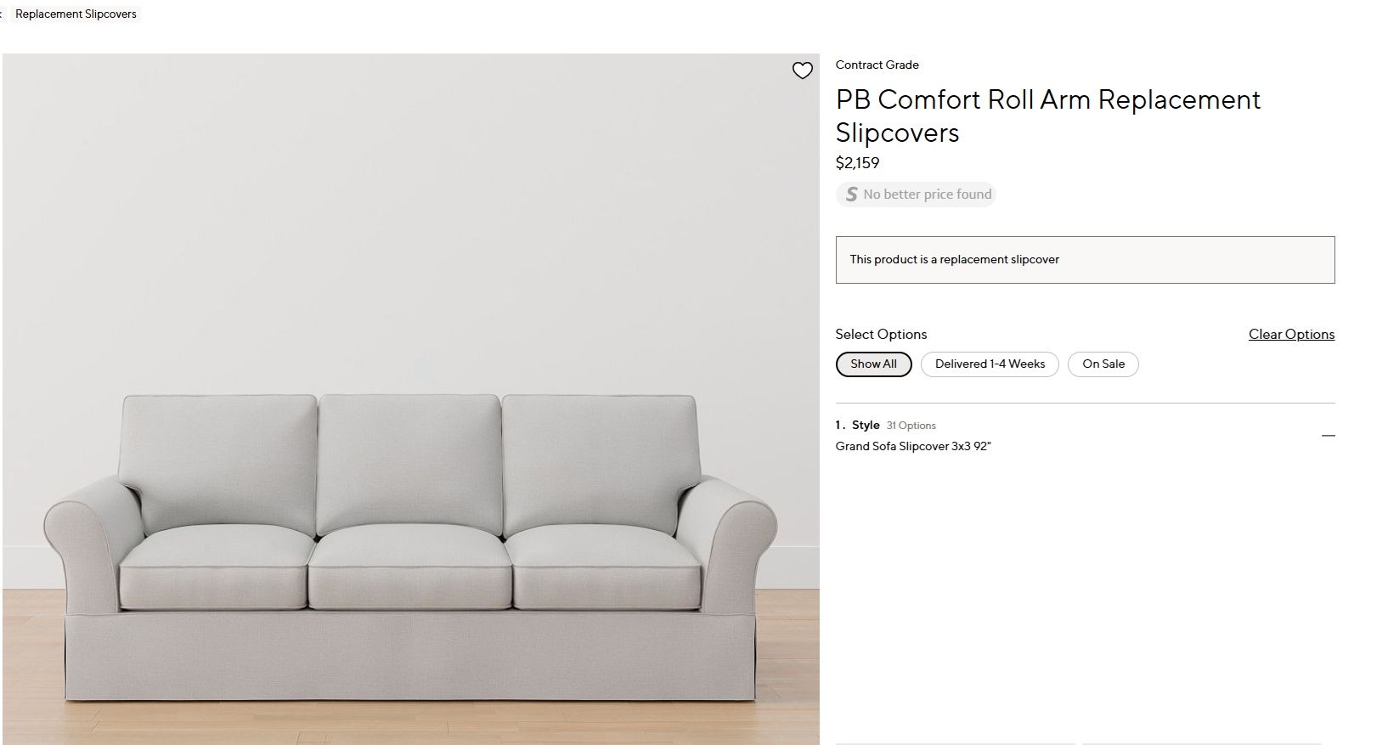Click the 'No better price found' text
Image resolution: width=1382 pixels, height=745 pixels.
click(x=927, y=195)
